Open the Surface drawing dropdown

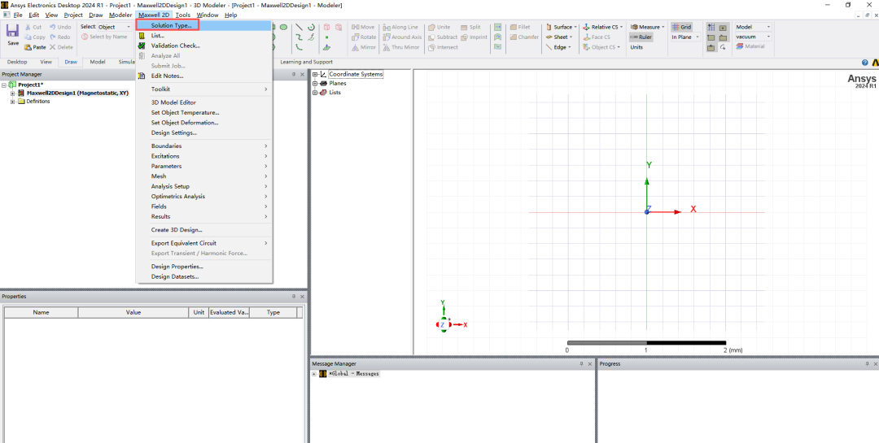point(561,27)
